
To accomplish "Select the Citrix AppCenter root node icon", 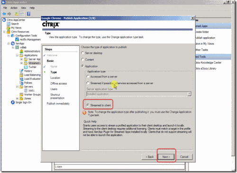I will [x=4, y=20].
